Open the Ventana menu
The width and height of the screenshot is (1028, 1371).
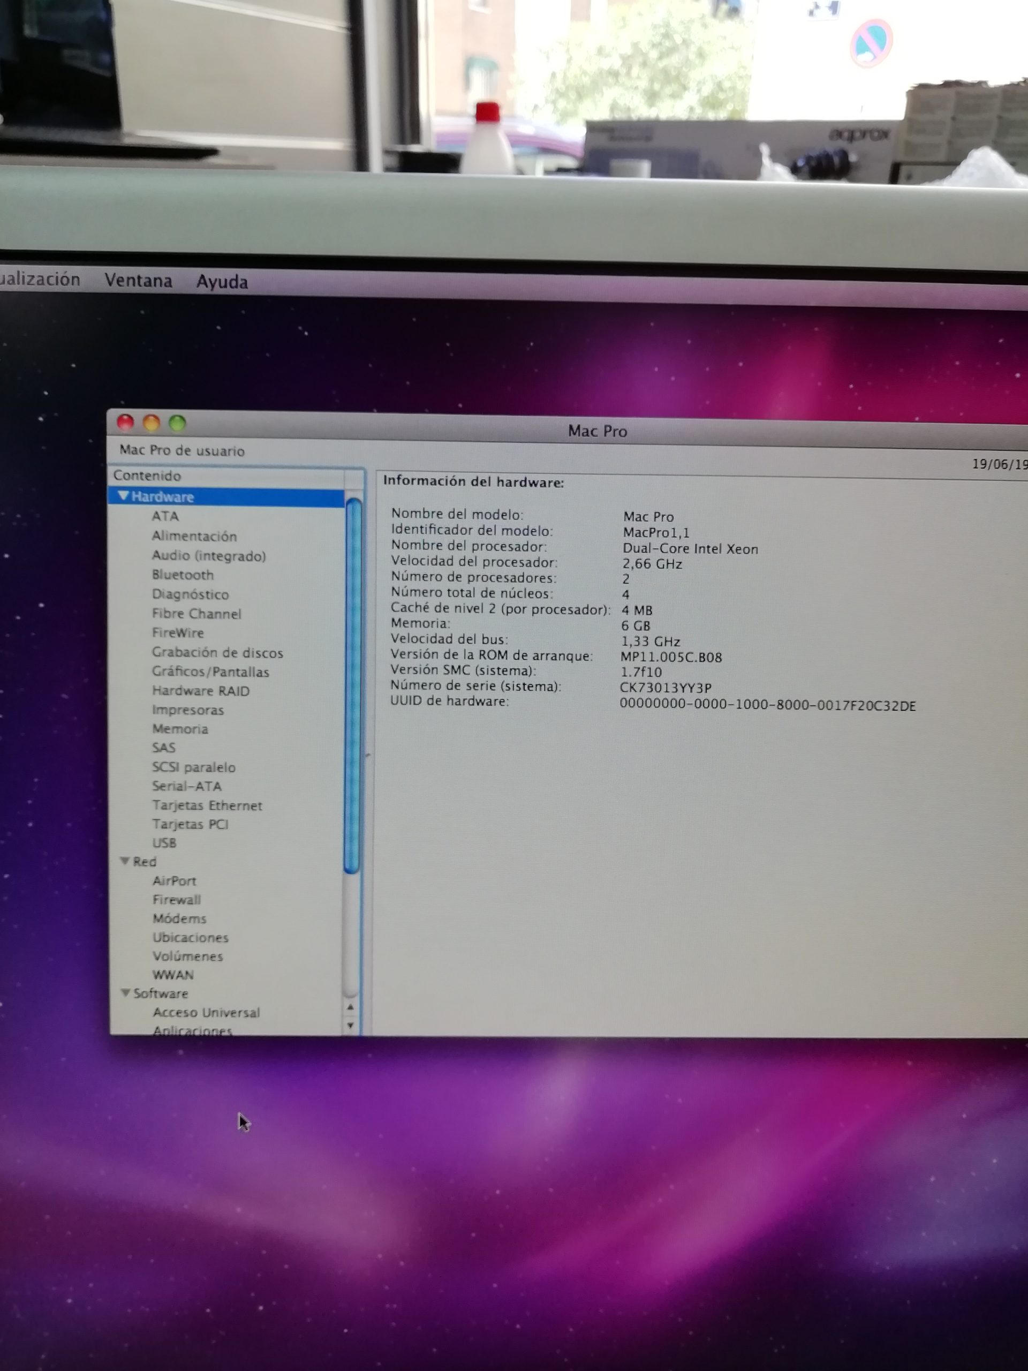click(x=138, y=281)
